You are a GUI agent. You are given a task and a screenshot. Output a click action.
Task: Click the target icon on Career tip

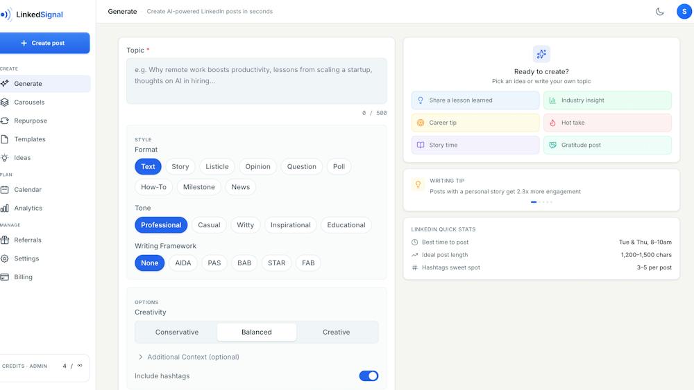click(x=421, y=123)
